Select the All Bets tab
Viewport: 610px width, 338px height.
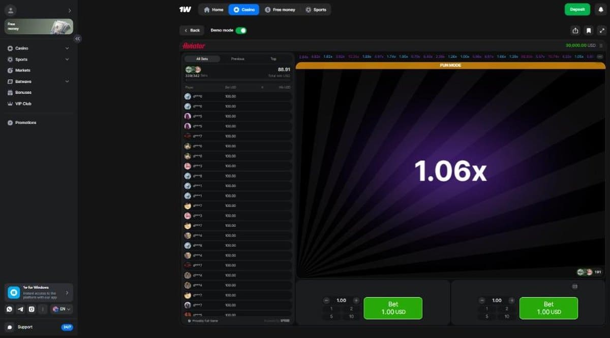202,59
